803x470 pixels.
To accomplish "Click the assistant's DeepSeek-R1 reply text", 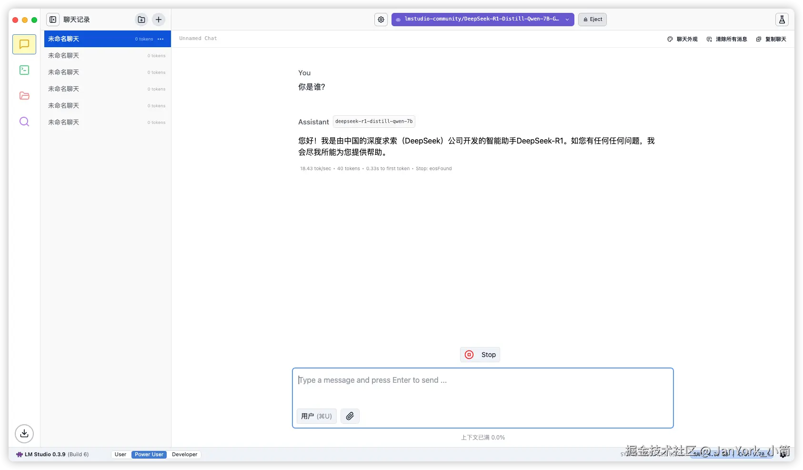I will pyautogui.click(x=477, y=147).
